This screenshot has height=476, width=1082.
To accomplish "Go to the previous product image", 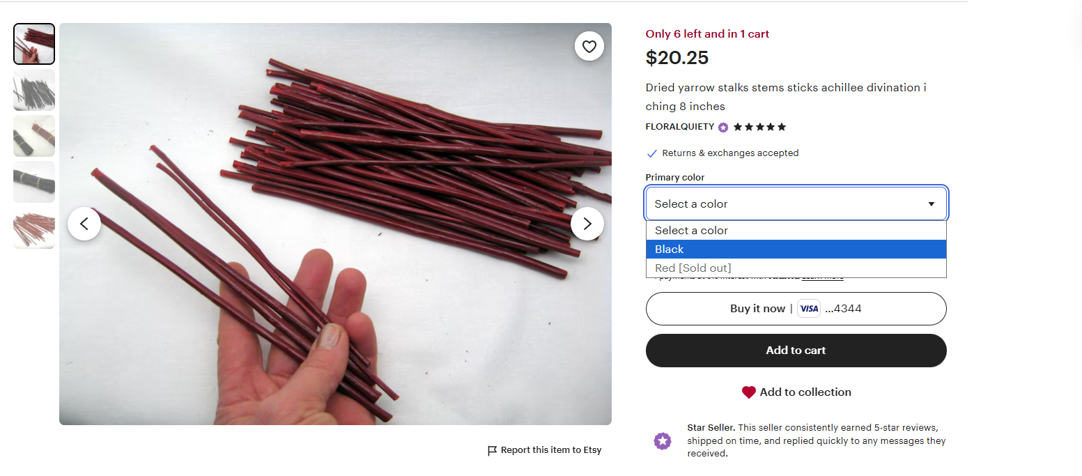I will (x=84, y=224).
